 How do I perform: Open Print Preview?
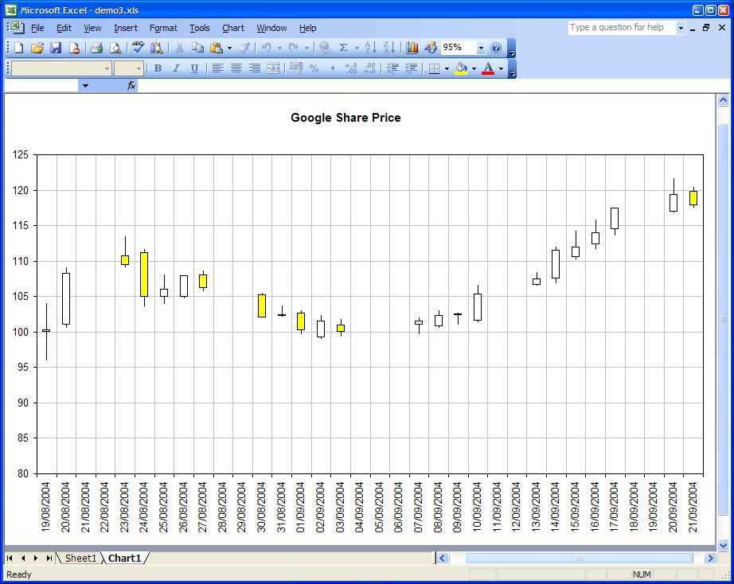tap(115, 48)
